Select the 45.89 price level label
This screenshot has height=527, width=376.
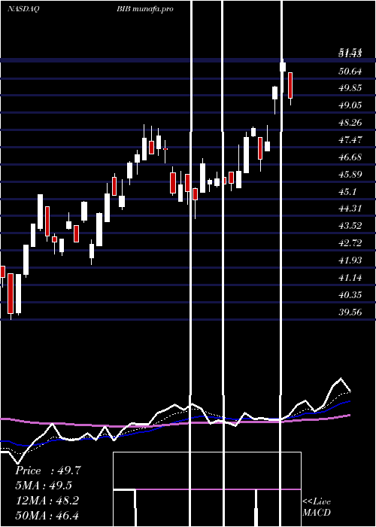350,174
